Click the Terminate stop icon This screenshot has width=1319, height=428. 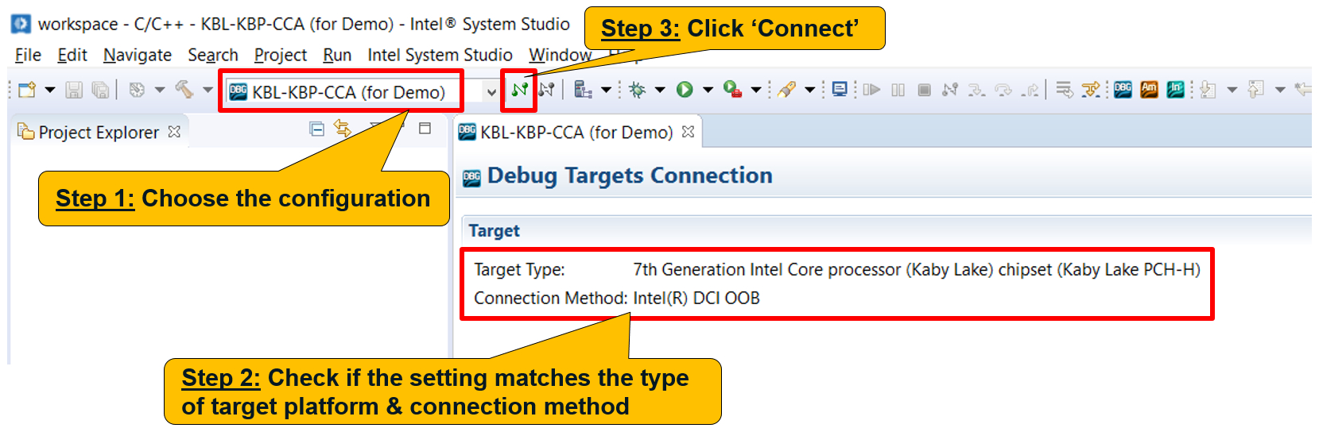coord(924,90)
